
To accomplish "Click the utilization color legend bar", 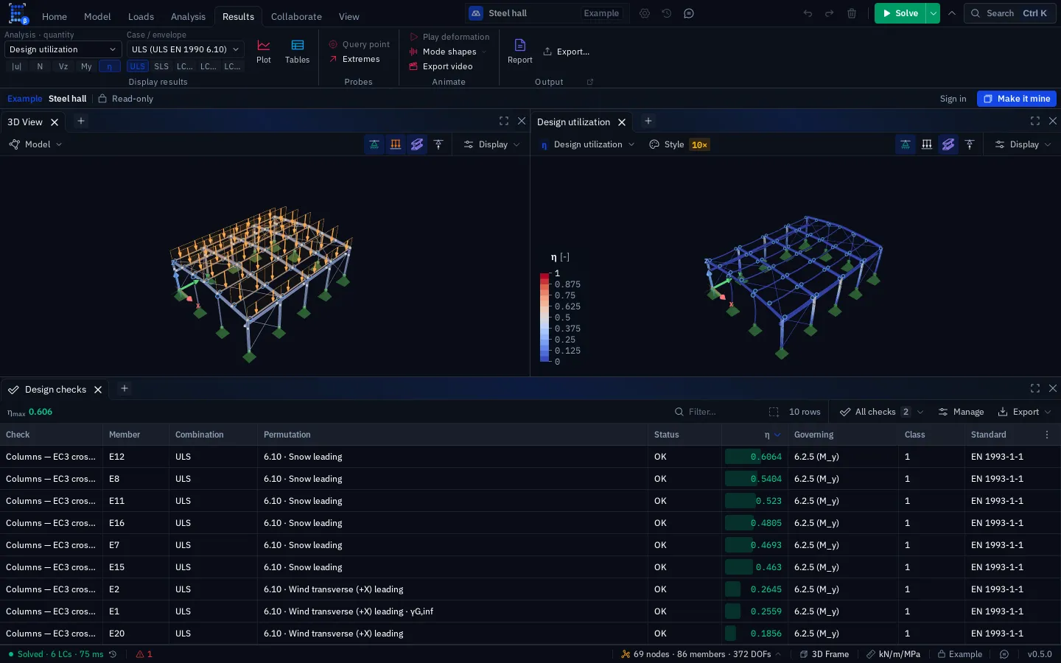I will point(544,318).
